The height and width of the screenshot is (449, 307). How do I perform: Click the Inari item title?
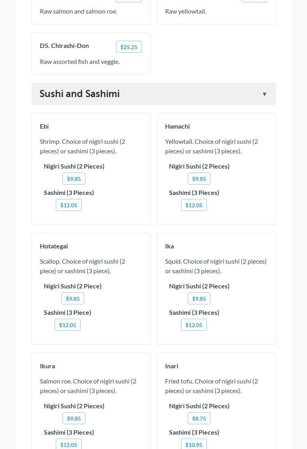pyautogui.click(x=171, y=366)
